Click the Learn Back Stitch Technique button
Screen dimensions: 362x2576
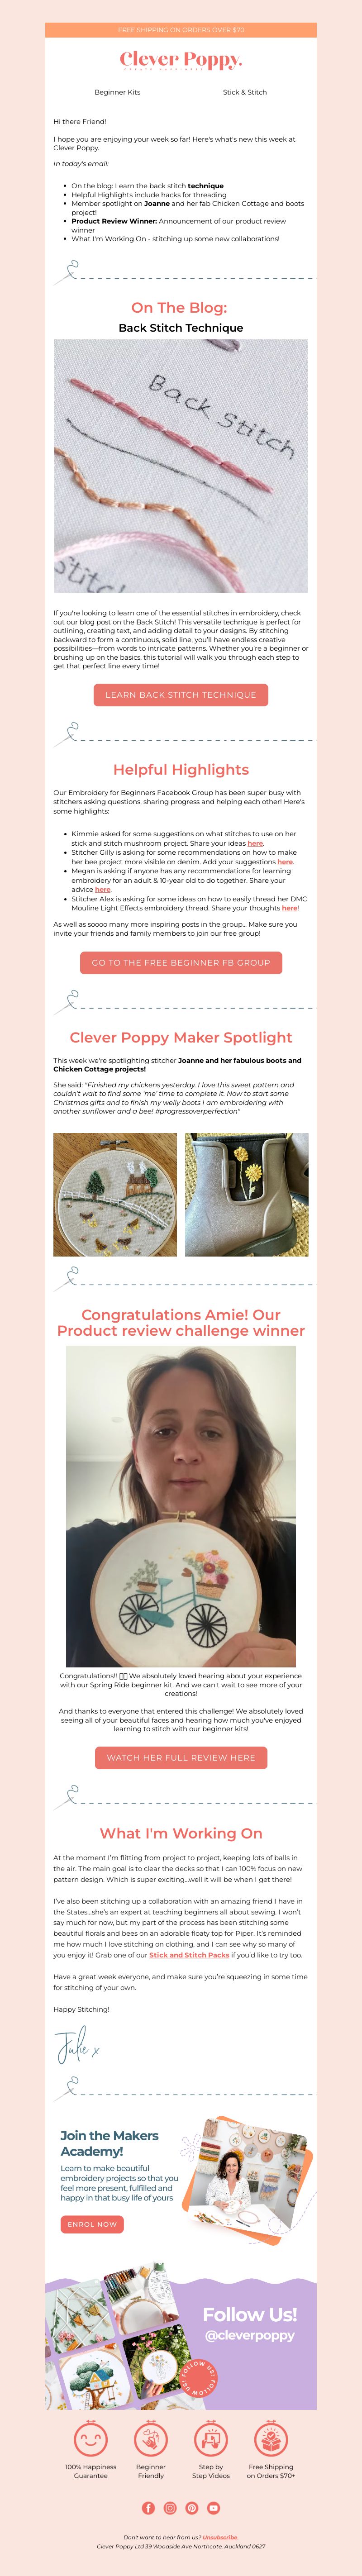(x=181, y=694)
